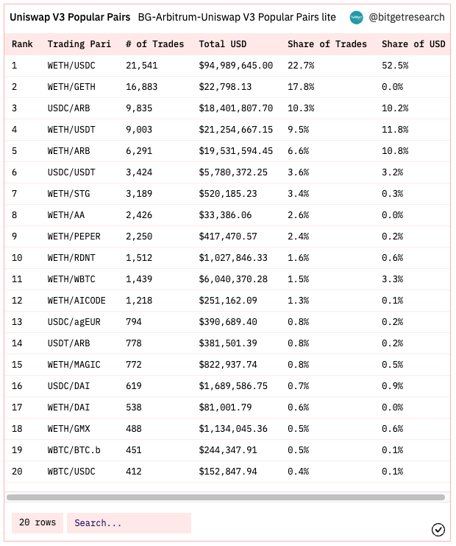Focus the Search input field

coord(129,523)
